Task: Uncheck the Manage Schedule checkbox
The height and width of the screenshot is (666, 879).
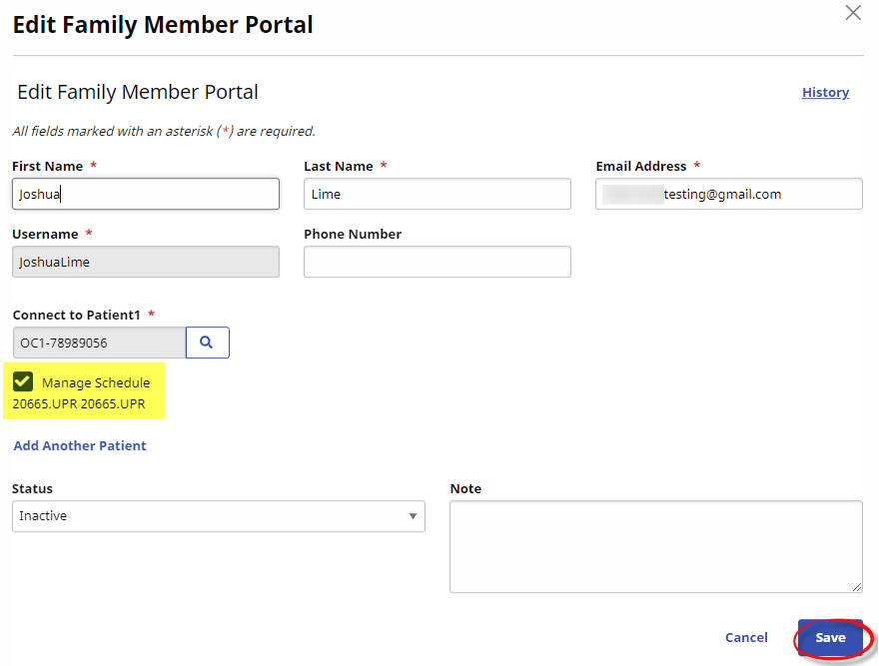Action: click(x=23, y=382)
